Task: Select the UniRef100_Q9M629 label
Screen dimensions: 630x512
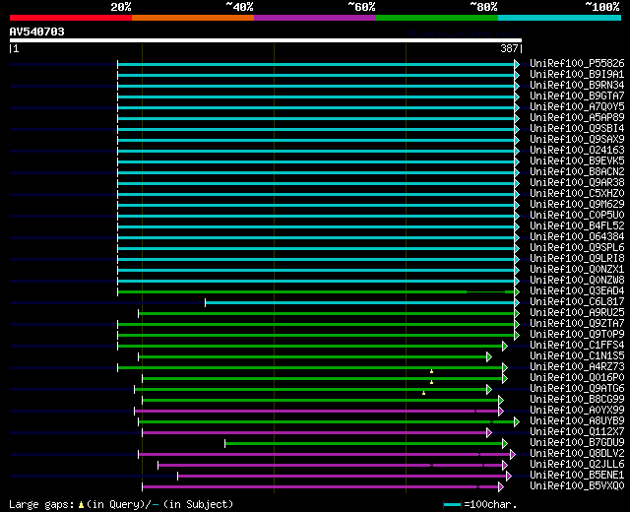Action: 577,205
